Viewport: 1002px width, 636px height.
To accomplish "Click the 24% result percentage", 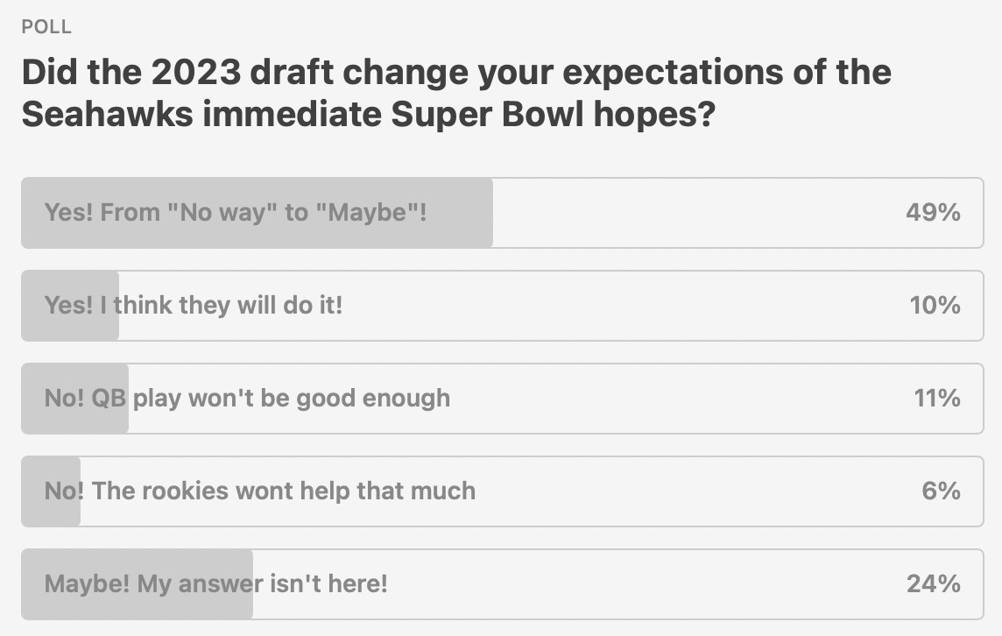I will coord(933,583).
